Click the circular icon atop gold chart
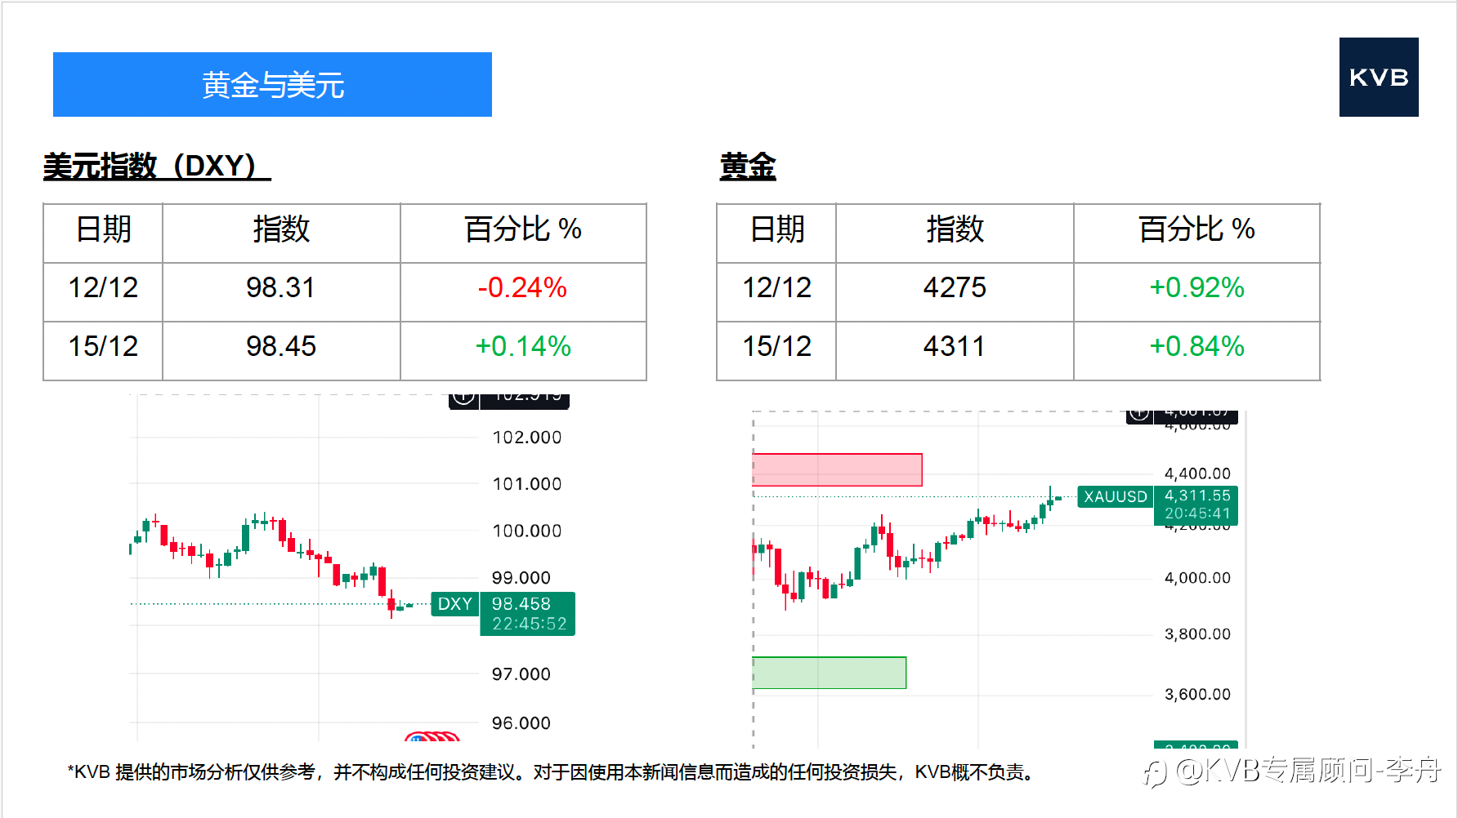The height and width of the screenshot is (818, 1458). pos(1139,415)
